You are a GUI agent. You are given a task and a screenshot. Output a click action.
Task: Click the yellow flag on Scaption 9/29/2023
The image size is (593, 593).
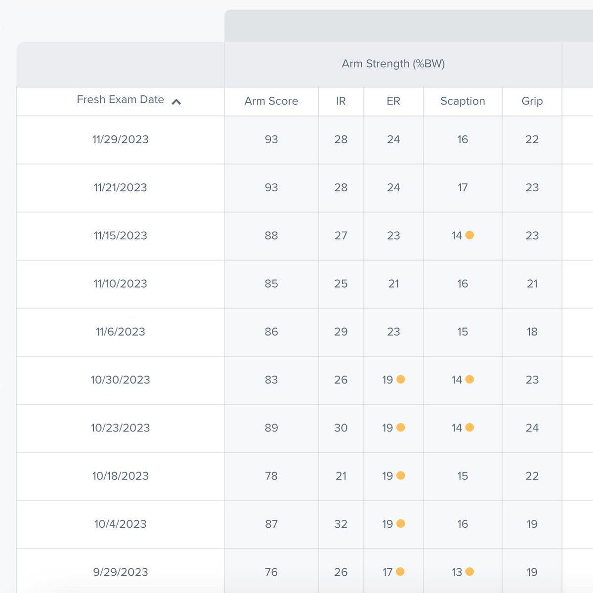[469, 572]
